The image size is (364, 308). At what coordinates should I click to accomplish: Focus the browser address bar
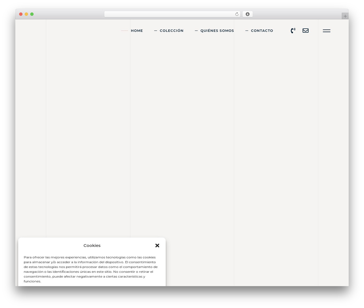[172, 14]
